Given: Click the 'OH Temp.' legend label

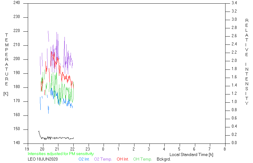Looking at the screenshot, I should (143, 159).
